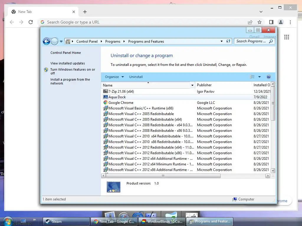Click Programs and Features breadcrumb
Screen dimensions: 302x226
(146, 41)
